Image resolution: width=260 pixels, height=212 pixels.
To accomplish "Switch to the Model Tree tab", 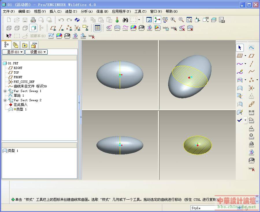I will click(x=6, y=45).
